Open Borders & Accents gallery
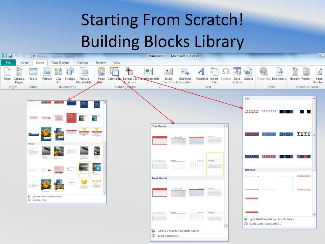 (130, 75)
